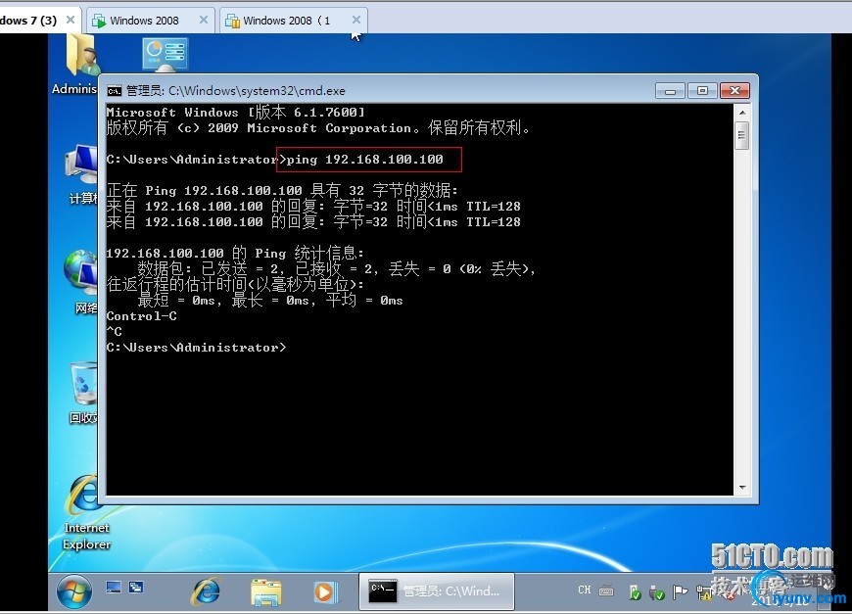
Task: Click the first green-check tray icon
Action: coord(635,592)
